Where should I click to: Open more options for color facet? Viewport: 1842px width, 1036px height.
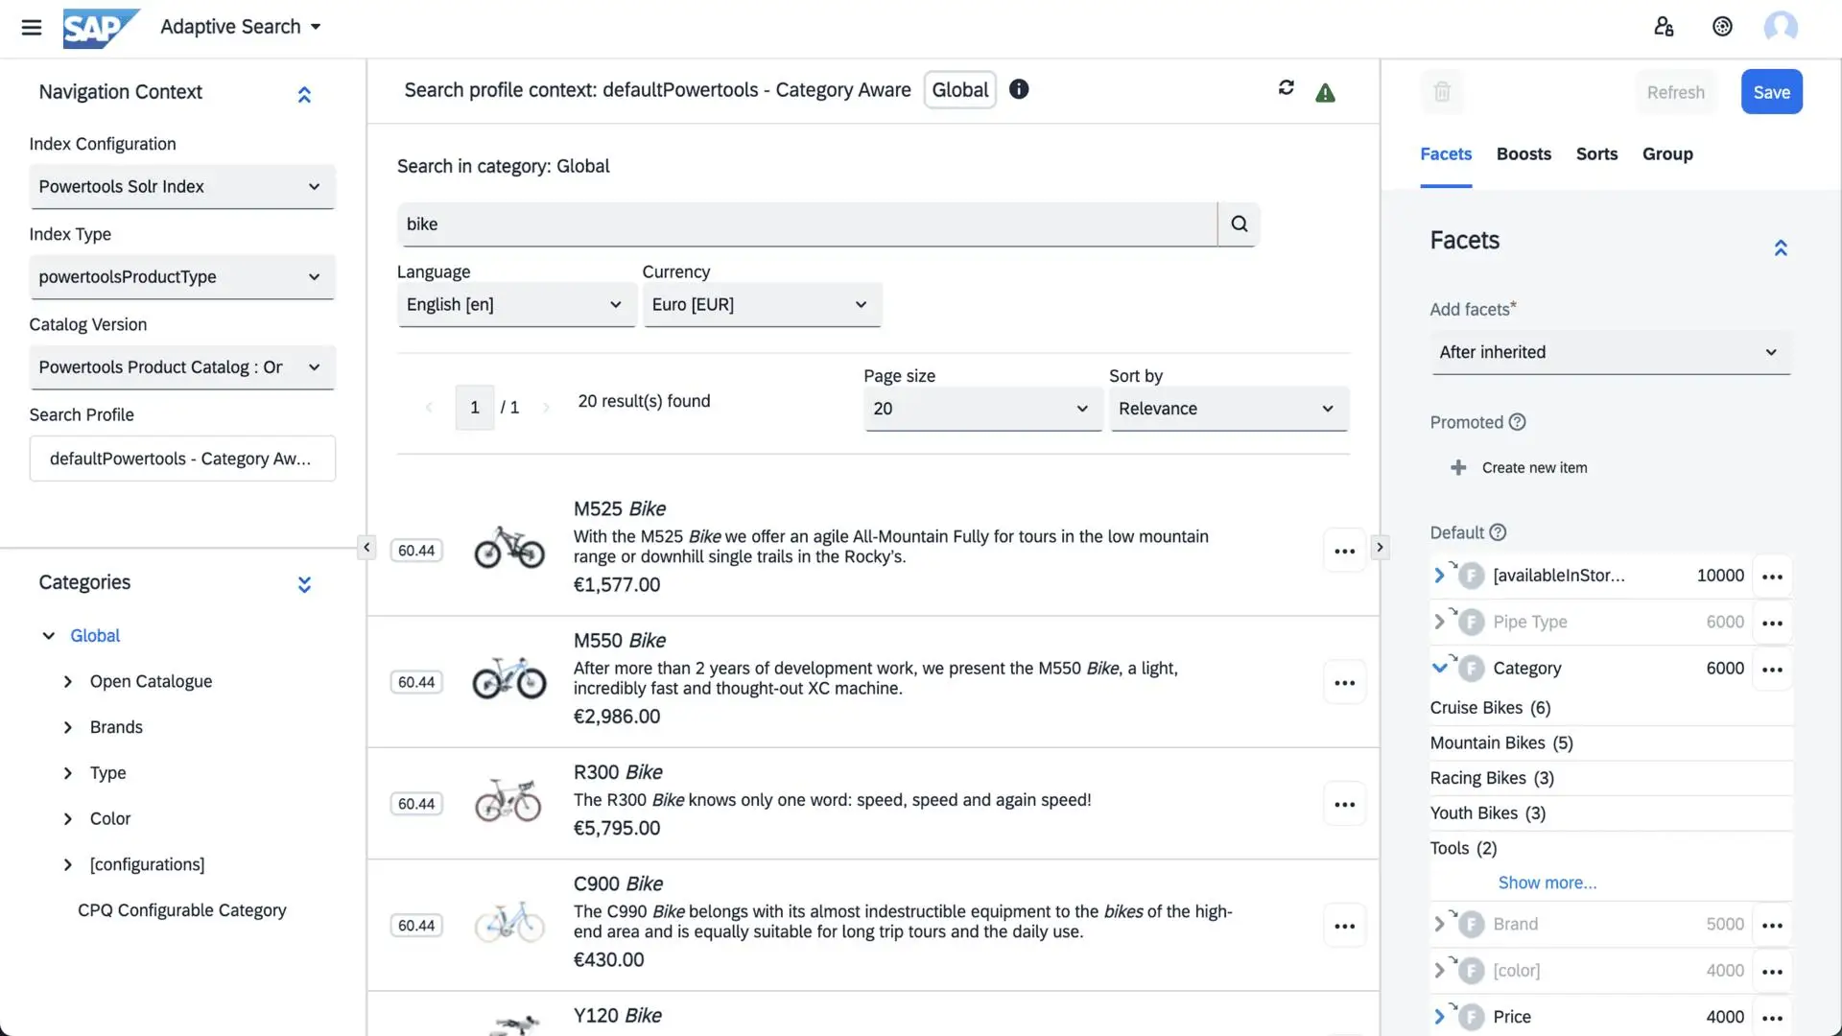click(x=1772, y=971)
